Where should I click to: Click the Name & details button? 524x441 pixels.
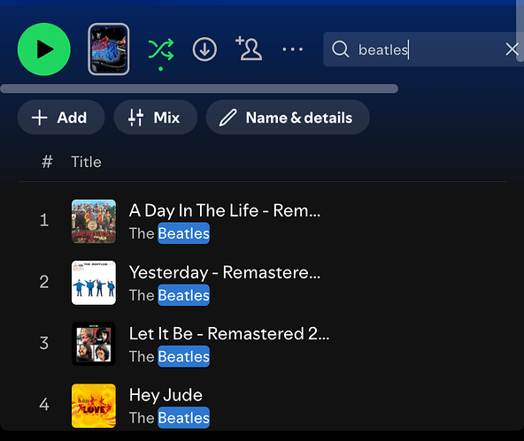tap(288, 118)
